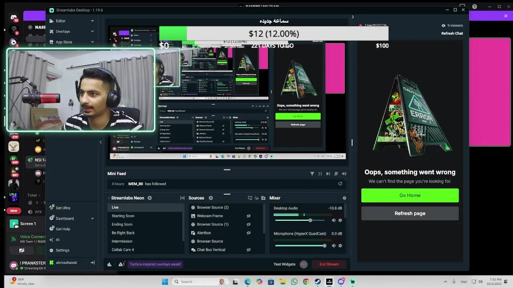Collapse the chat panel with the top arrow
This screenshot has height=288, width=513.
coord(353,17)
